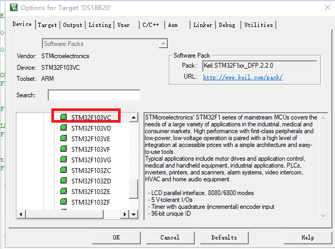Select STM32F103VC in device tree
Viewport: 335px width, 249px height.
pyautogui.click(x=91, y=117)
